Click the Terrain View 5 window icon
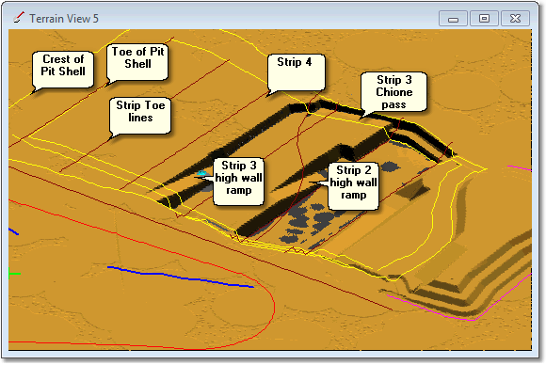Viewport: 546px width, 365px height. (19, 17)
